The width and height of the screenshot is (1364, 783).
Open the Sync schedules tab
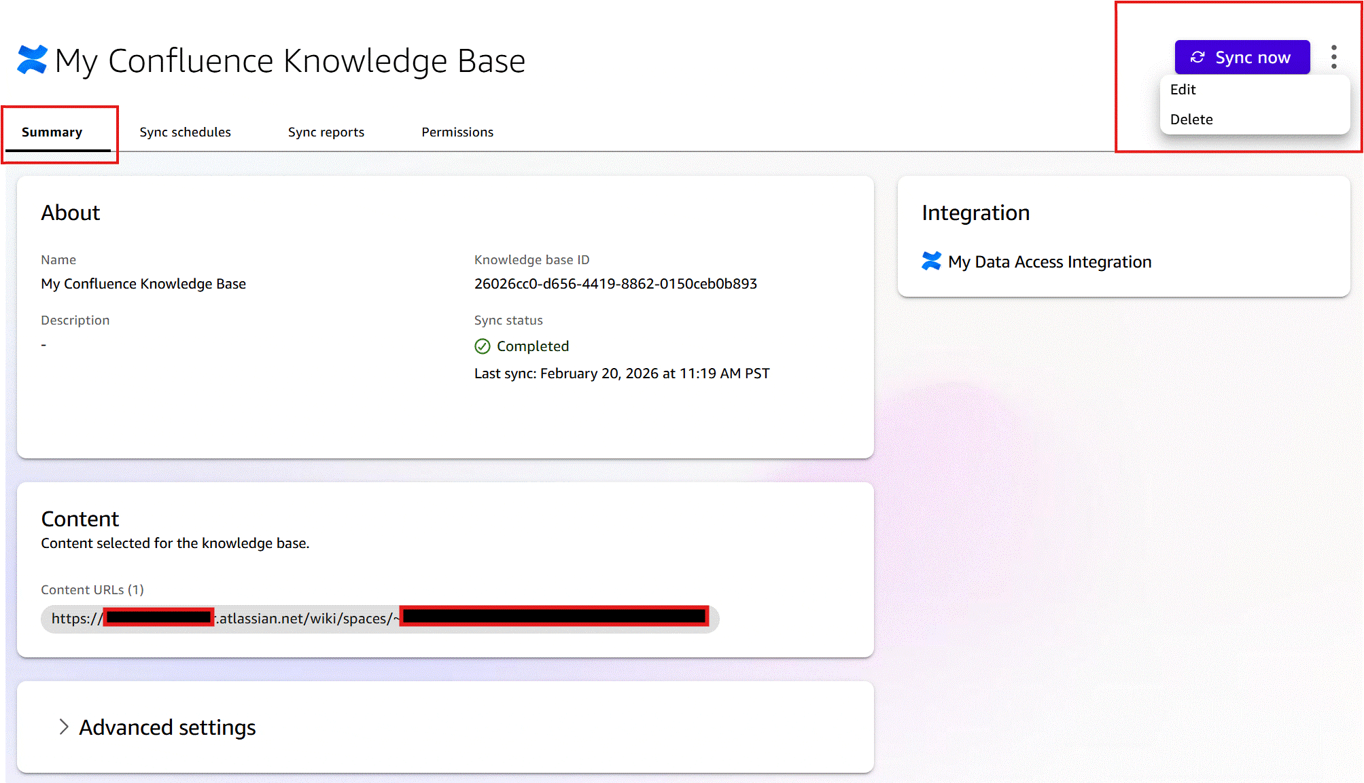click(x=185, y=132)
